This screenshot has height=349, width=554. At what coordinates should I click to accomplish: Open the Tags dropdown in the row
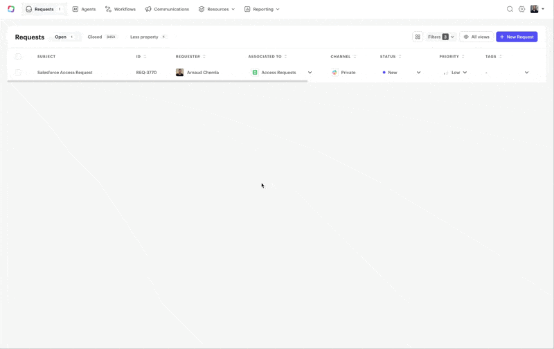pos(526,73)
